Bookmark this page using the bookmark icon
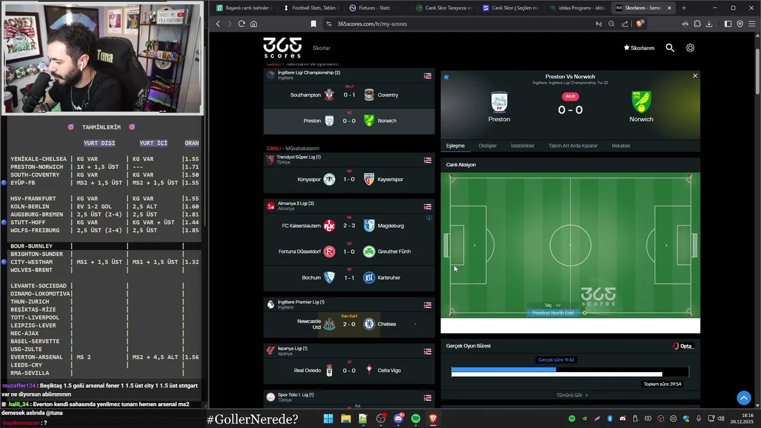The height and width of the screenshot is (428, 761). point(313,24)
